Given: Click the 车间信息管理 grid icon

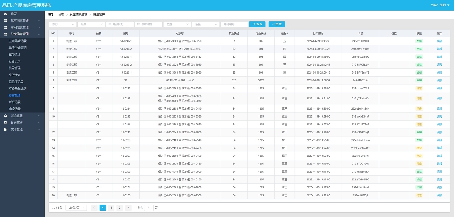Looking at the screenshot, I should pyautogui.click(x=6, y=27).
